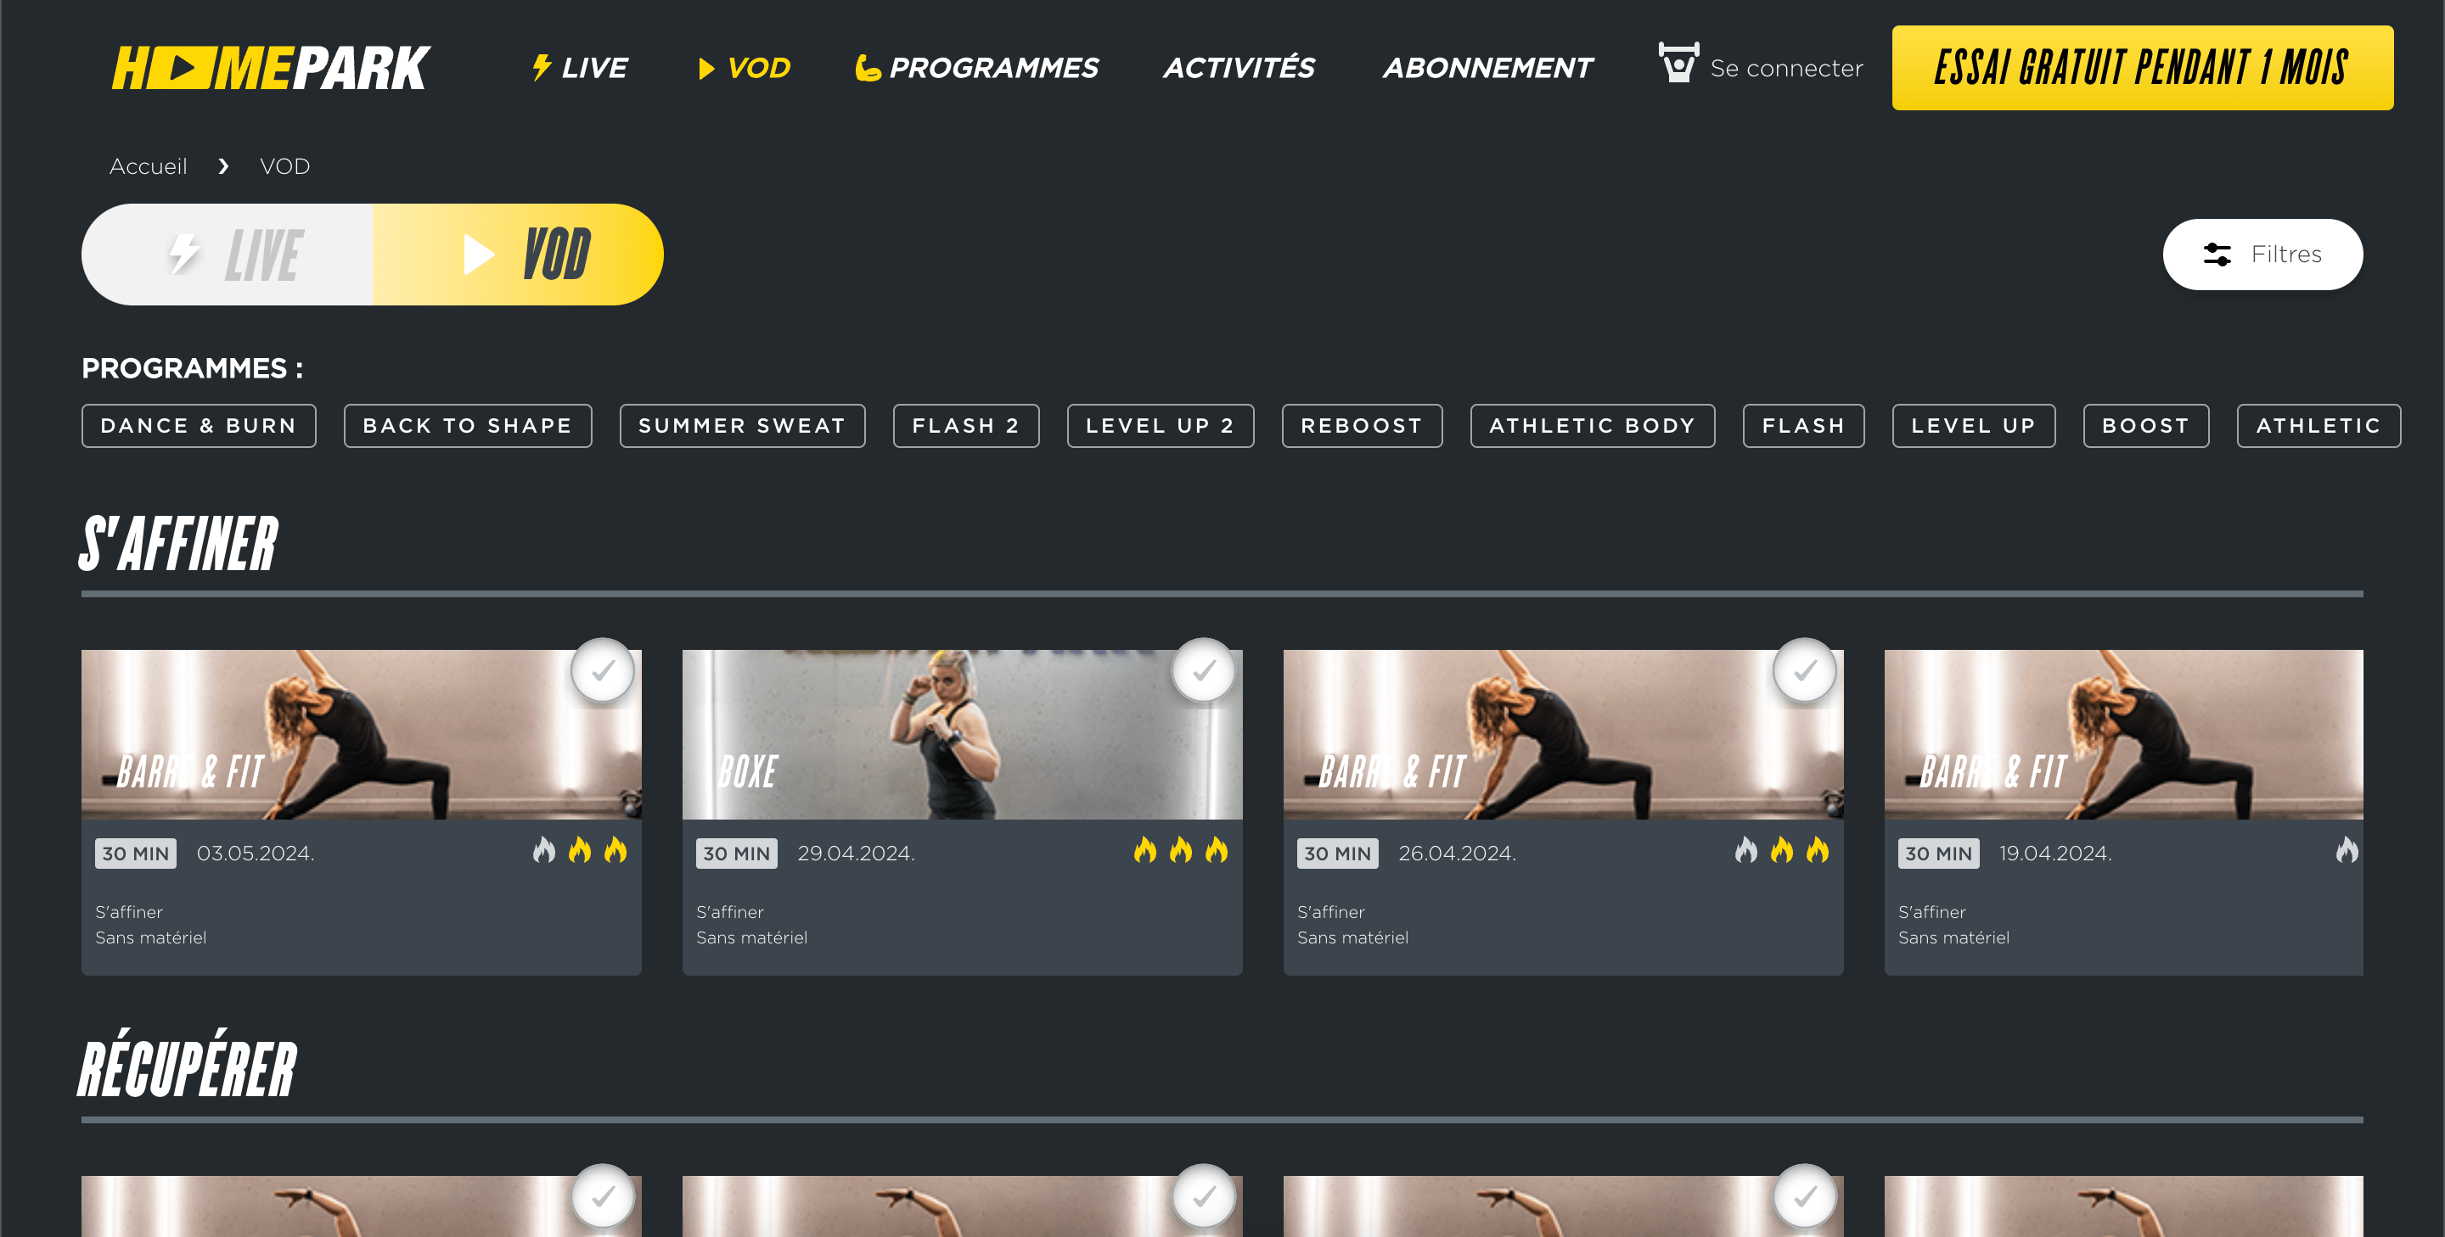Click the sliders icon in the Filtres button
Image resolution: width=2445 pixels, height=1237 pixels.
tap(2217, 255)
